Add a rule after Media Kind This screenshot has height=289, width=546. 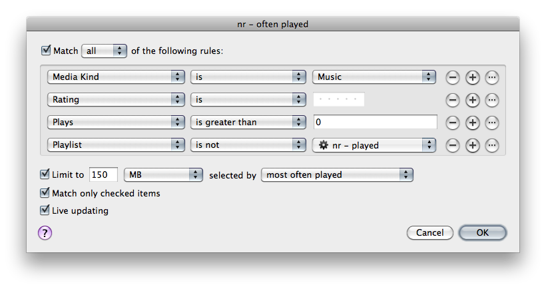[472, 77]
